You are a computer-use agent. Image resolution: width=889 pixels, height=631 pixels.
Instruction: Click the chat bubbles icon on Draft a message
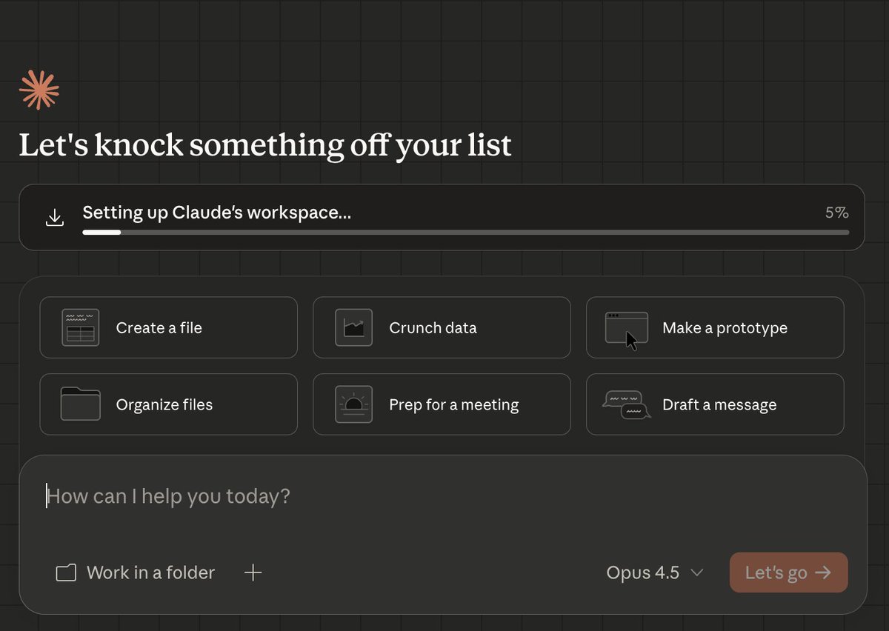click(x=626, y=405)
